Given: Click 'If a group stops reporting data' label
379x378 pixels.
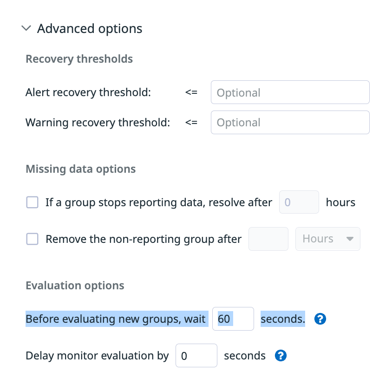Looking at the screenshot, I should [x=158, y=202].
